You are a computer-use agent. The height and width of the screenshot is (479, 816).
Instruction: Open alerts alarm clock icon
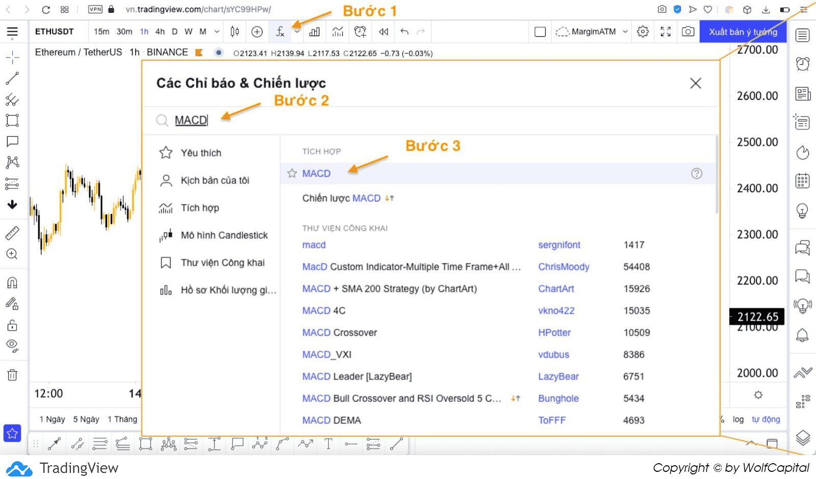803,64
